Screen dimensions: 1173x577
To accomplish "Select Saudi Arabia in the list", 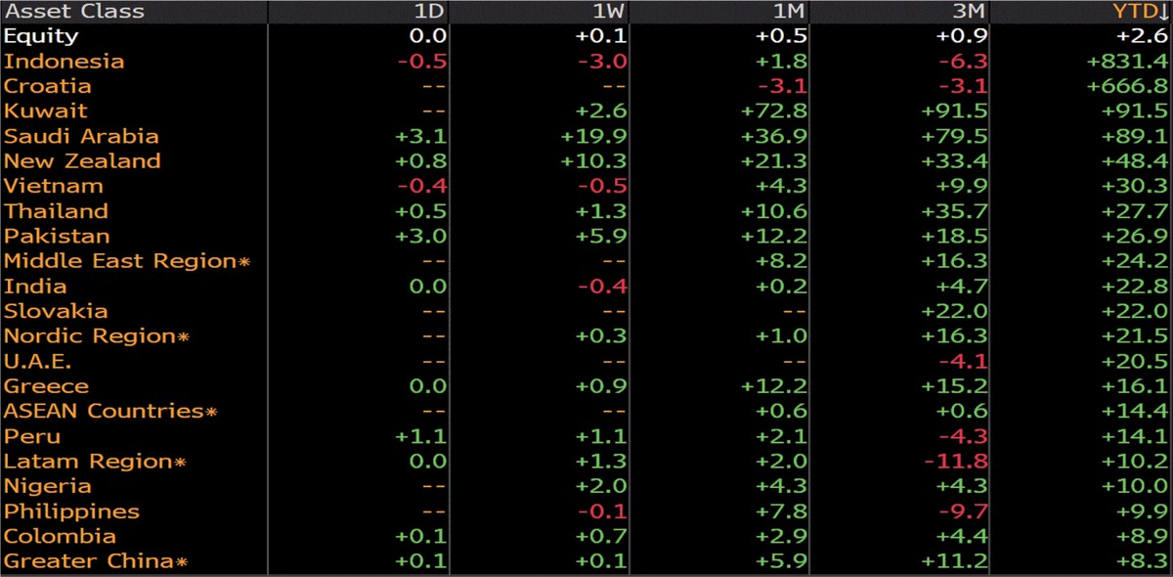I will pos(81,136).
